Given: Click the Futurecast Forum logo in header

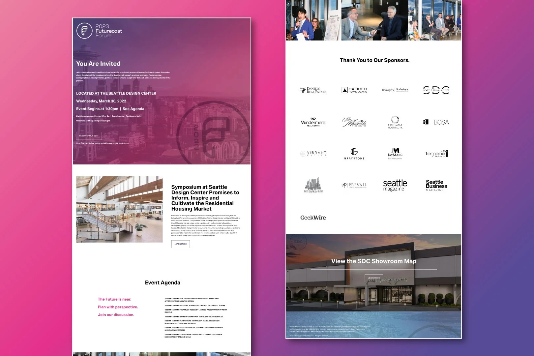Looking at the screenshot, I should (x=99, y=31).
